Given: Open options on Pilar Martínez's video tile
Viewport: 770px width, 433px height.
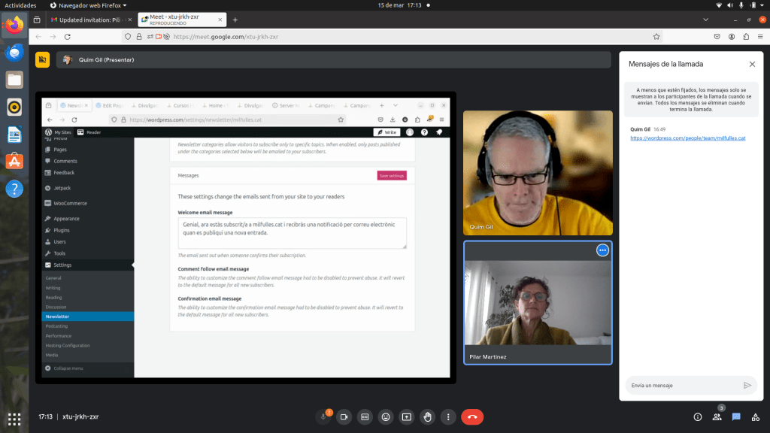Looking at the screenshot, I should pos(602,250).
